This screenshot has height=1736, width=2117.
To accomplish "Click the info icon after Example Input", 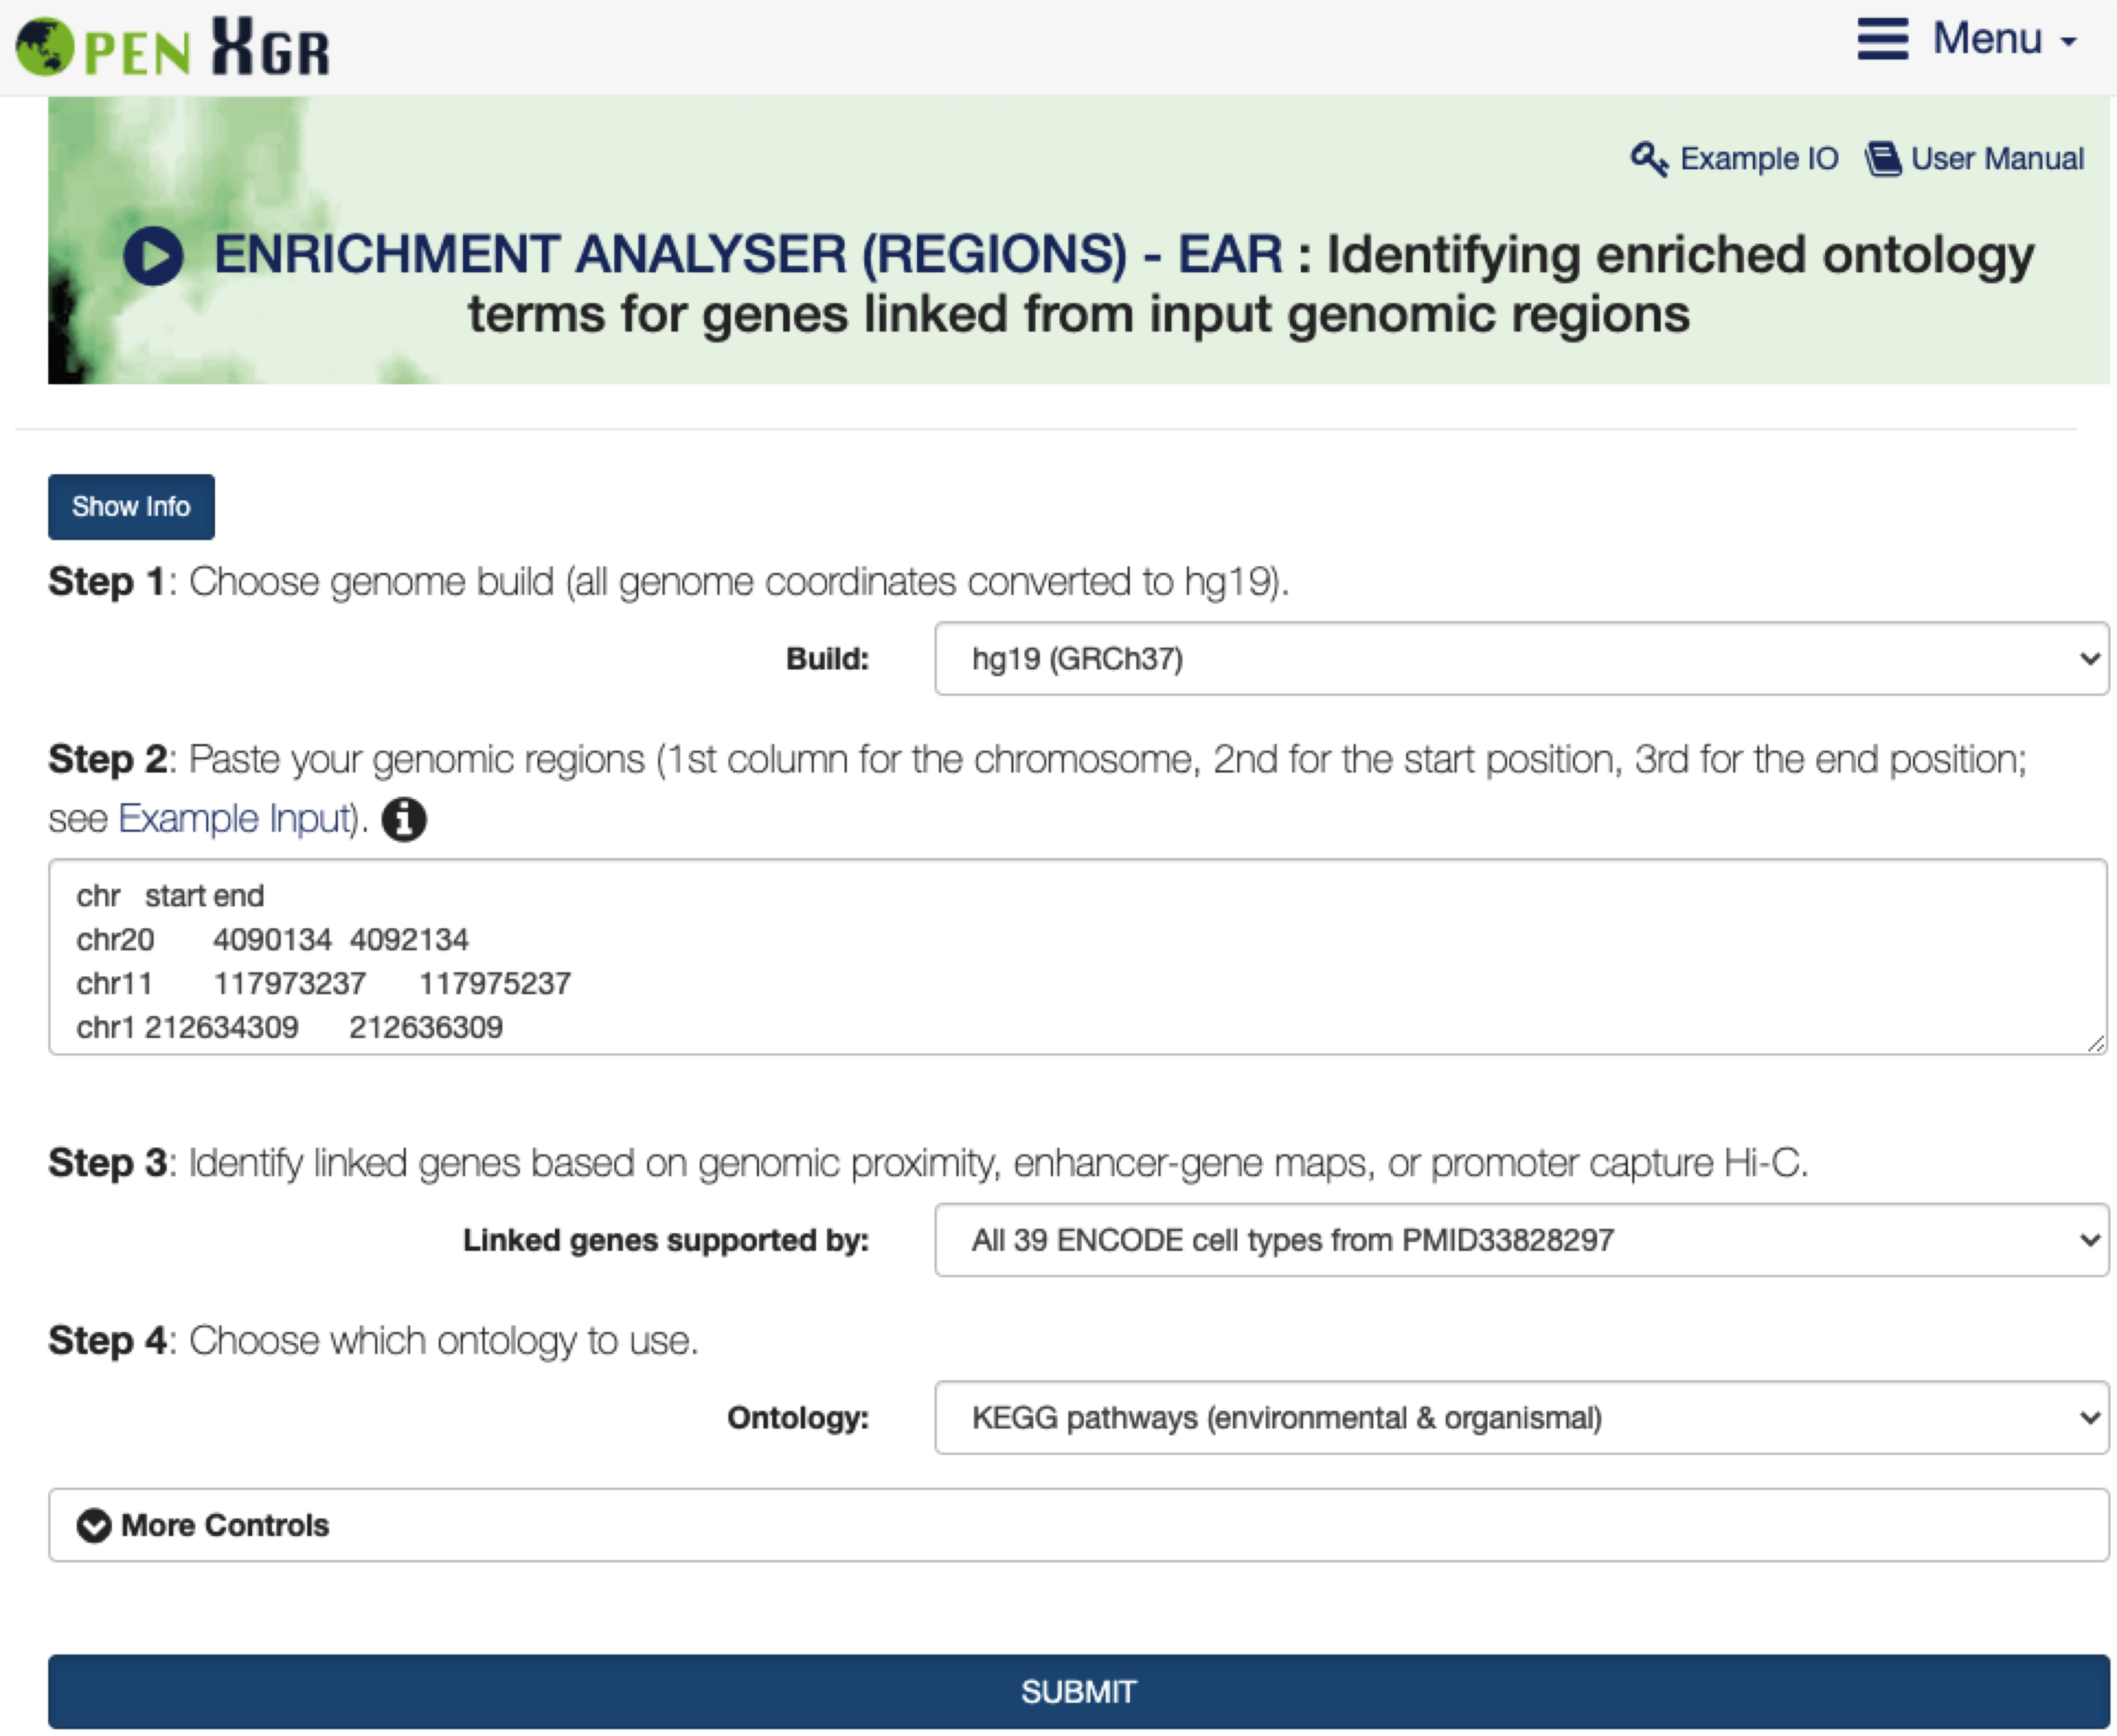I will [404, 820].
